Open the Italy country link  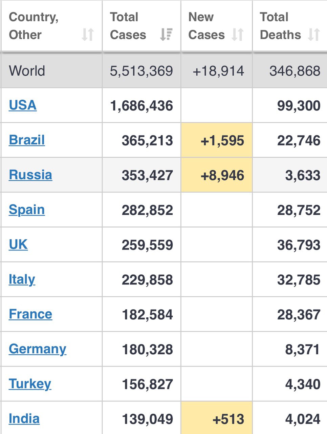pos(22,280)
